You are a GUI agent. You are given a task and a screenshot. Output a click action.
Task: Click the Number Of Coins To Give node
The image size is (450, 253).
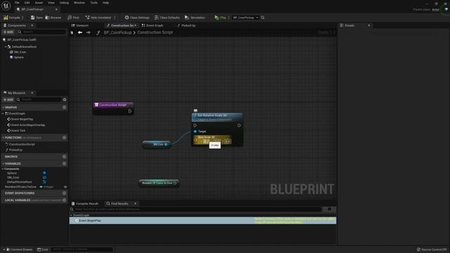pyautogui.click(x=159, y=183)
